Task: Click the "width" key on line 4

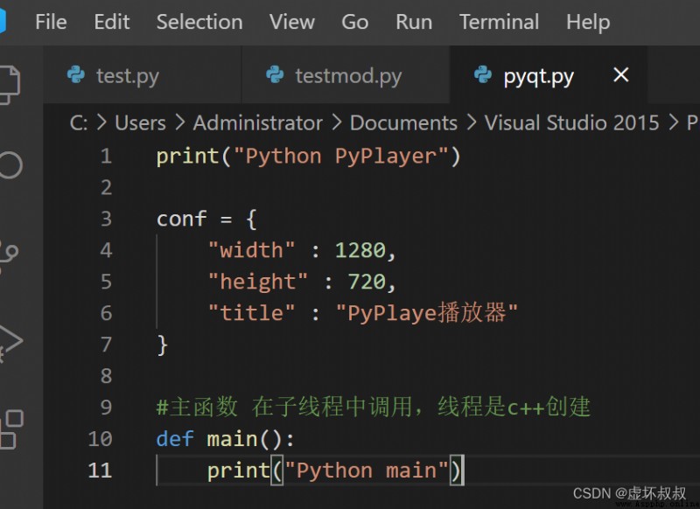Action: (251, 250)
